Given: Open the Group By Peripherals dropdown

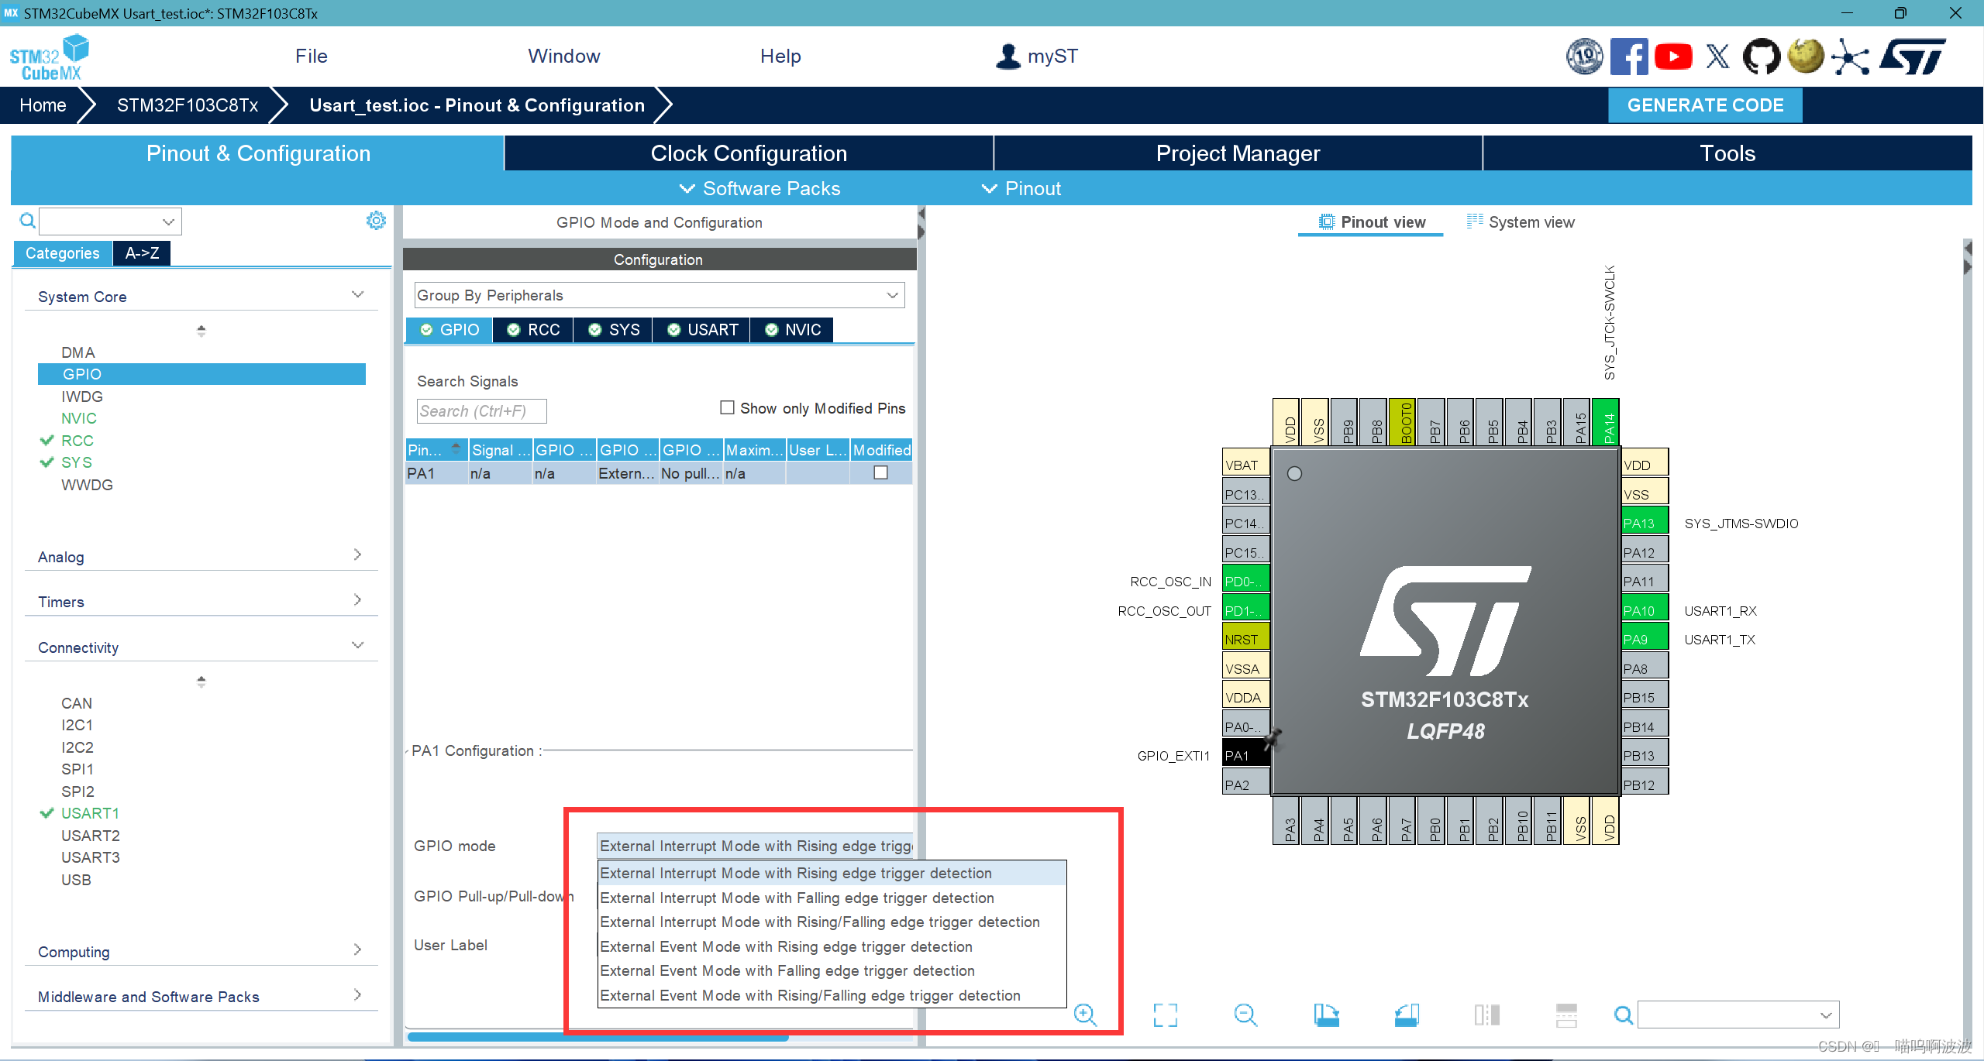Looking at the screenshot, I should [659, 295].
